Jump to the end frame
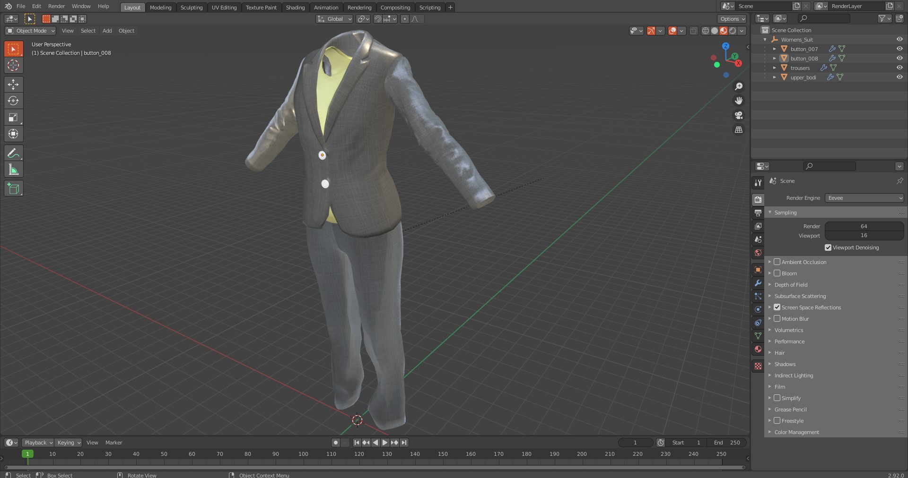Viewport: 908px width, 478px height. pos(404,443)
